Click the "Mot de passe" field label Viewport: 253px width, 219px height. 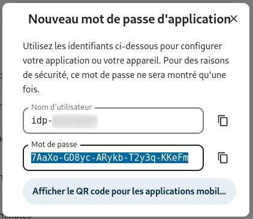point(54,145)
